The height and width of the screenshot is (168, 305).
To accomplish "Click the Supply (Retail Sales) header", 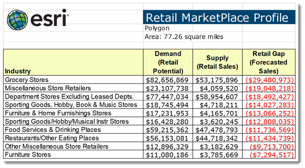I will coord(217,62).
